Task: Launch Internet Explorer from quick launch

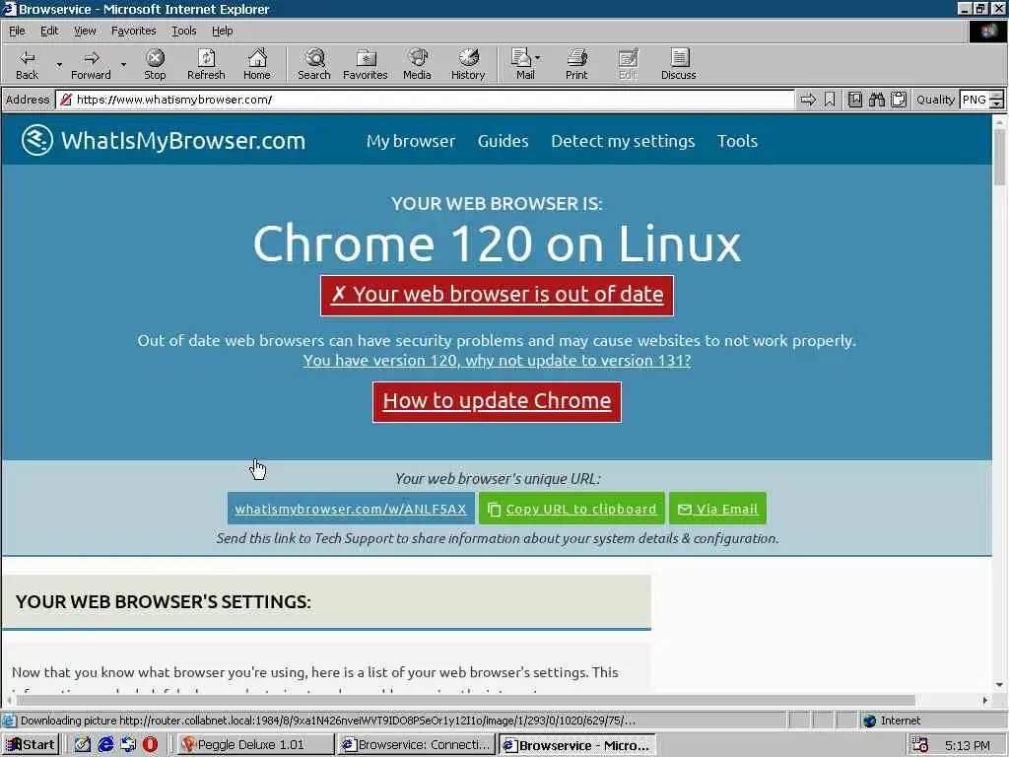Action: point(105,745)
